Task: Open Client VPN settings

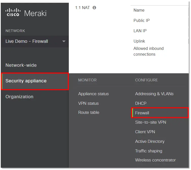Action: [x=145, y=132]
